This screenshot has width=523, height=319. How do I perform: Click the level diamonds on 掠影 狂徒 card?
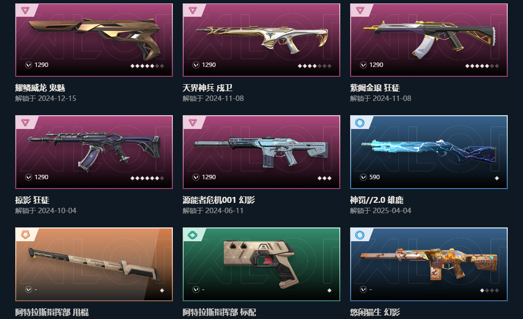click(147, 178)
